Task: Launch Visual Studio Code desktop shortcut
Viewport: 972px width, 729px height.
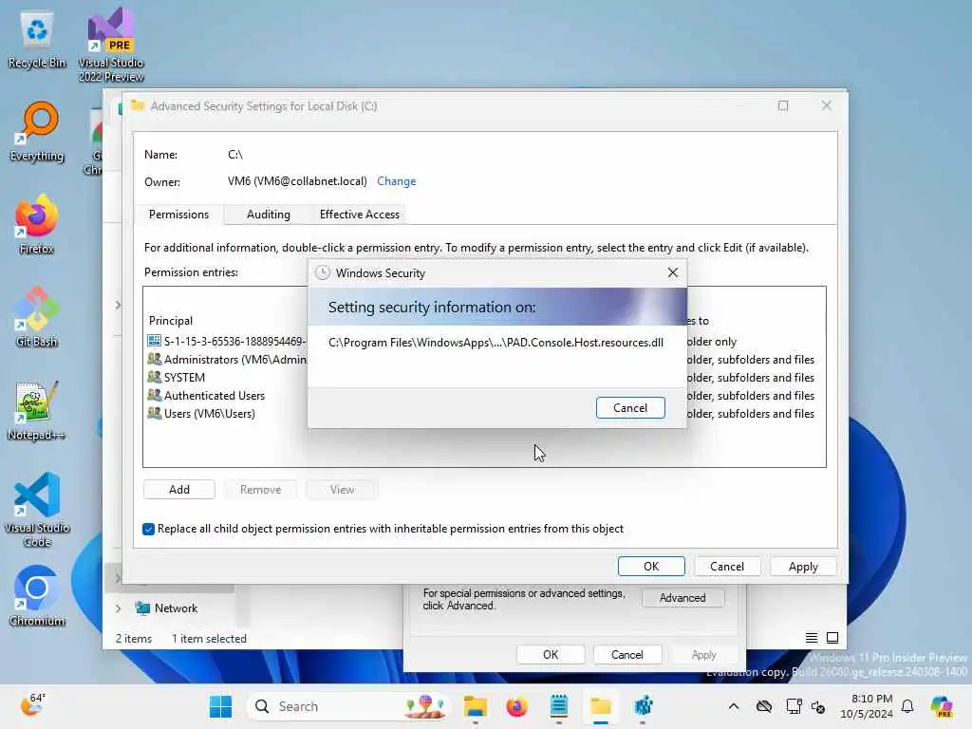Action: pos(37,510)
